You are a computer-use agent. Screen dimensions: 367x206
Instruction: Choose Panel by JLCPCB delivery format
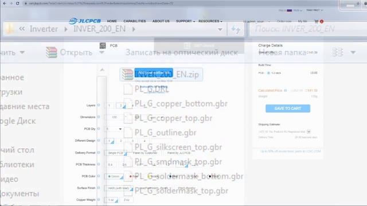pyautogui.click(x=179, y=153)
